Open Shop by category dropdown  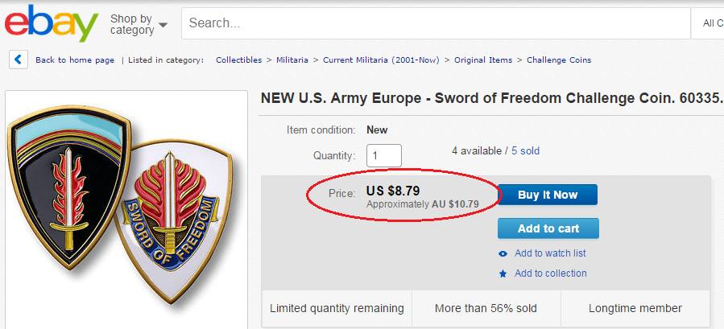click(x=139, y=24)
